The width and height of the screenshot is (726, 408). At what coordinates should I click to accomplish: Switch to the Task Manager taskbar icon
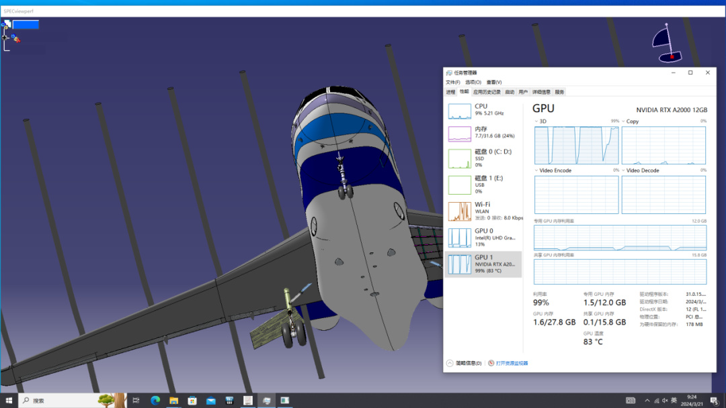(x=266, y=401)
